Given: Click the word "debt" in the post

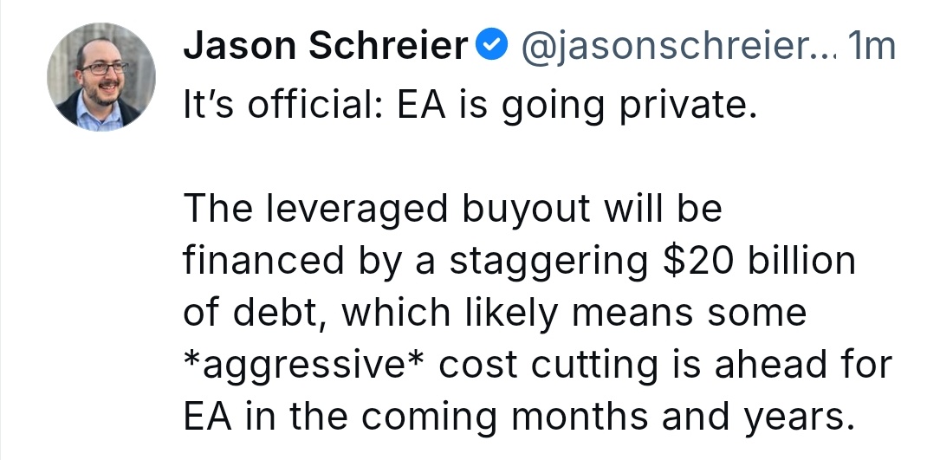Looking at the screenshot, I should (x=283, y=314).
